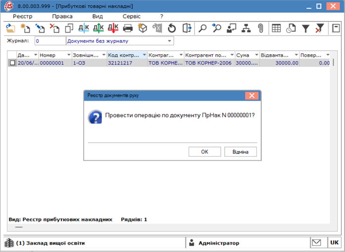345x252 pixels.
Task: Click the horizontal scrollbar thumb at grid bottom
Action: [19, 227]
